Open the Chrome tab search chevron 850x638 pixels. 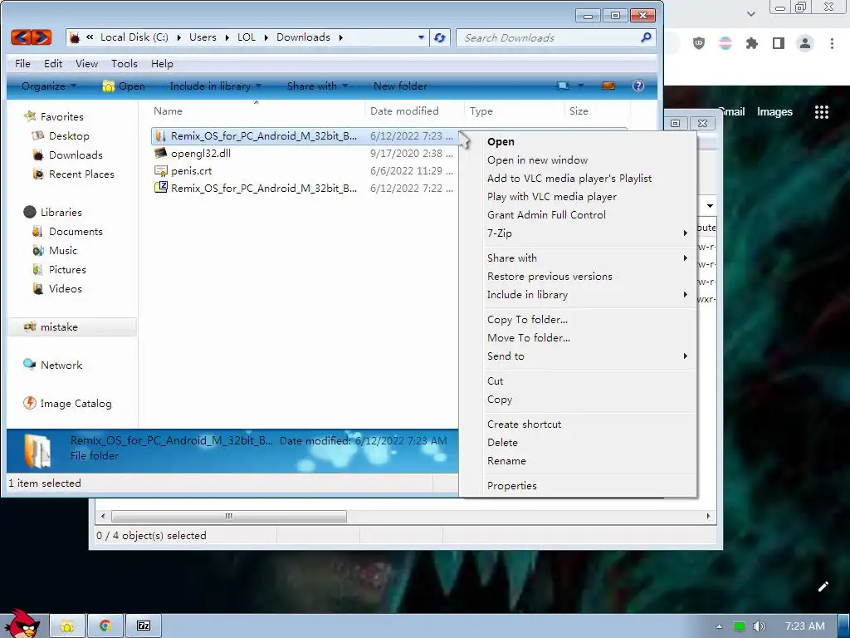click(750, 13)
